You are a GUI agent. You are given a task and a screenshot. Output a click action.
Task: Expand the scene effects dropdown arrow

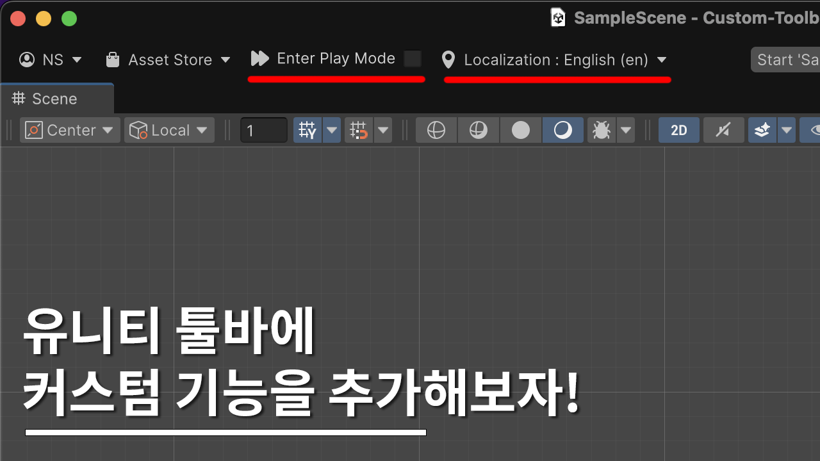pos(787,130)
